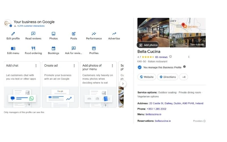Open the Bookings calendar icon
Viewport: 227px width, 142px height.
point(53,48)
